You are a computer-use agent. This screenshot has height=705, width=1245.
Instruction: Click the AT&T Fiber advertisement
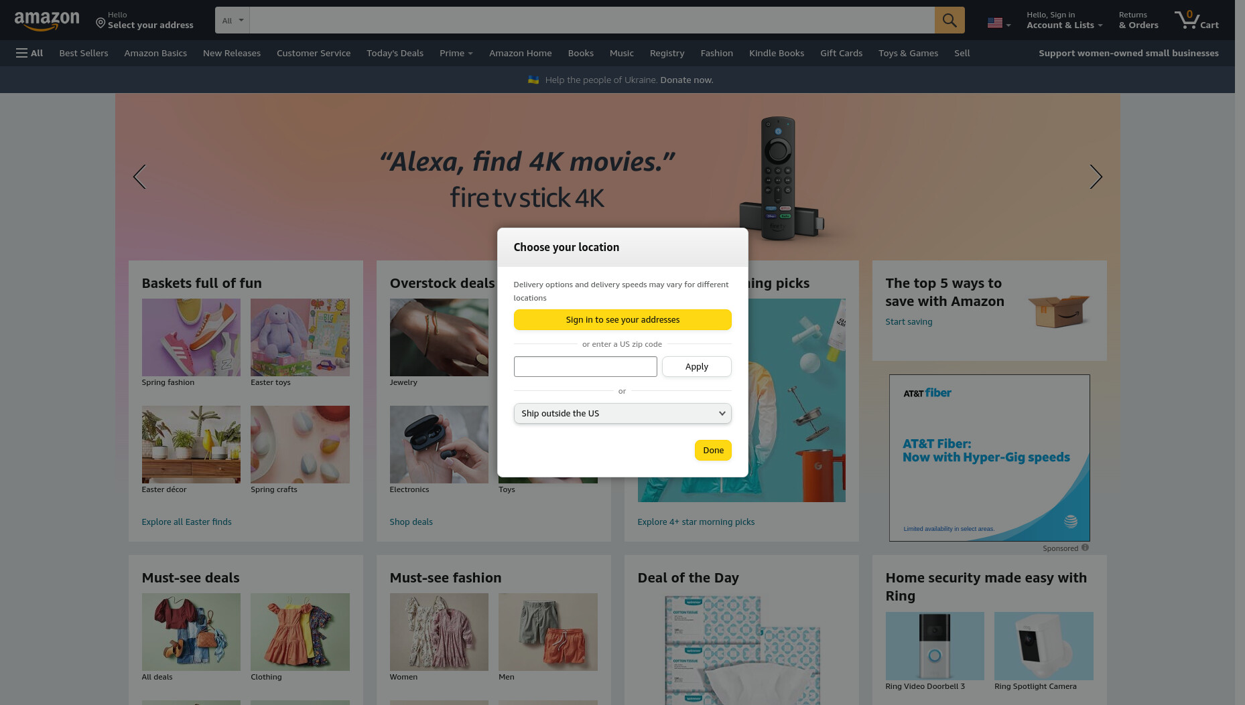989,458
